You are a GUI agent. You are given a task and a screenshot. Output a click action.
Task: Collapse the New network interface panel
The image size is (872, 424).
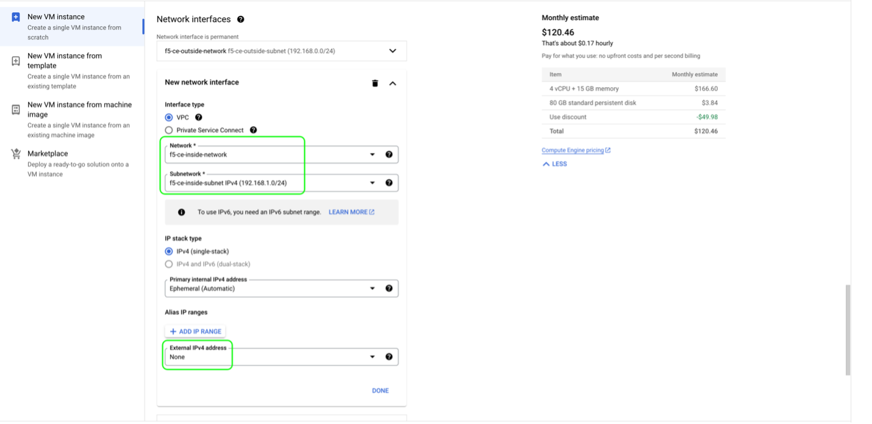pyautogui.click(x=393, y=83)
